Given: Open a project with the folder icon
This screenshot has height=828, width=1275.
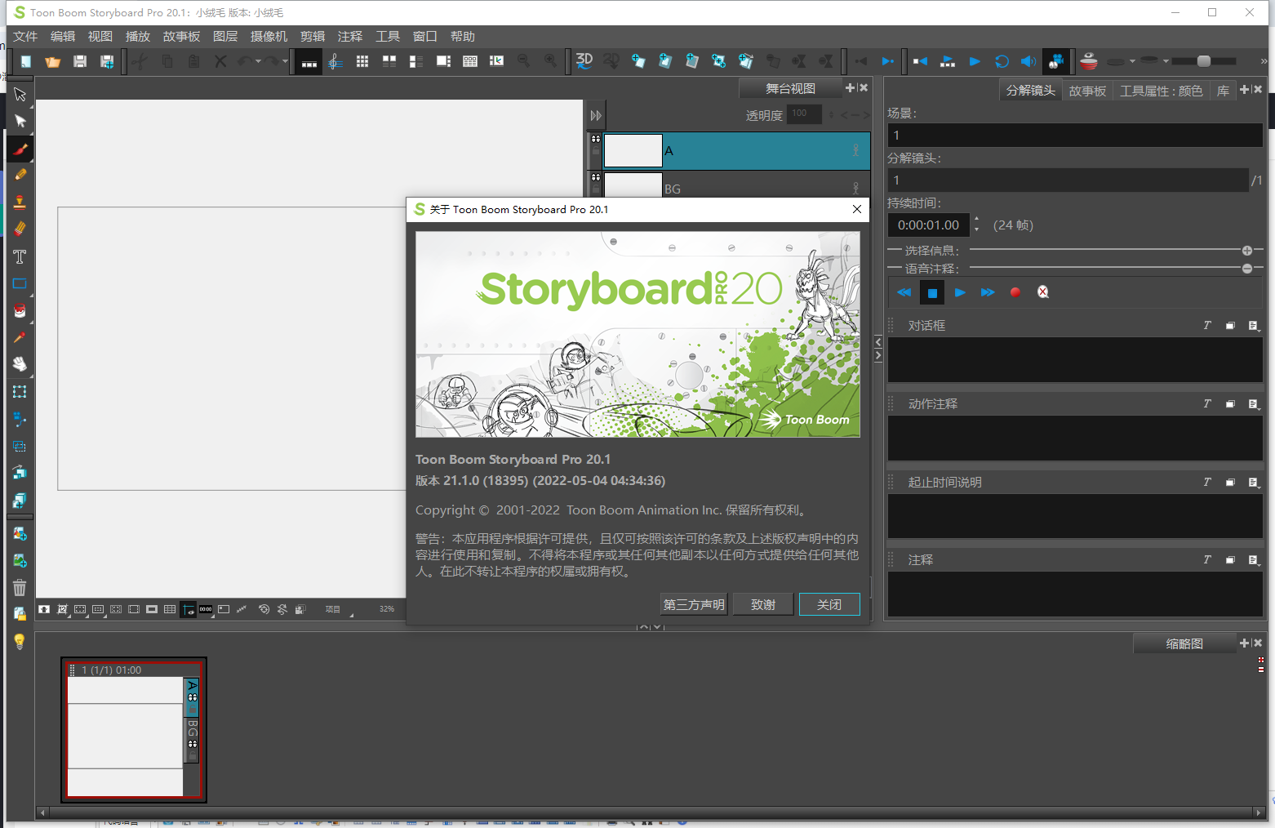Looking at the screenshot, I should tap(53, 61).
